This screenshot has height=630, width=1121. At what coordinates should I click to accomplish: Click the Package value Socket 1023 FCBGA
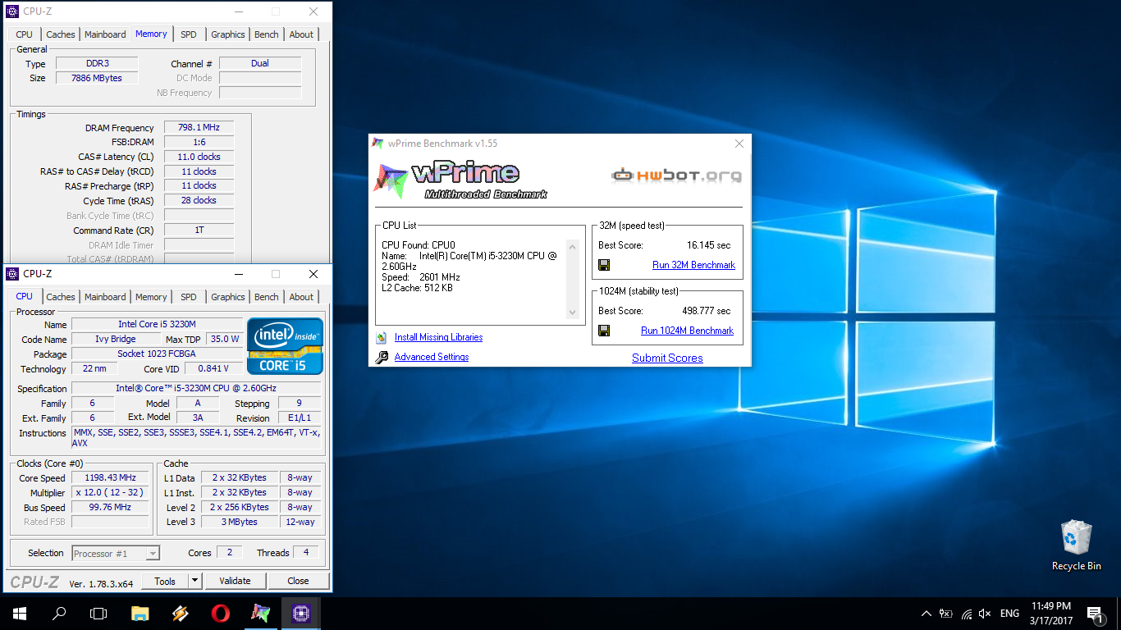click(x=157, y=354)
